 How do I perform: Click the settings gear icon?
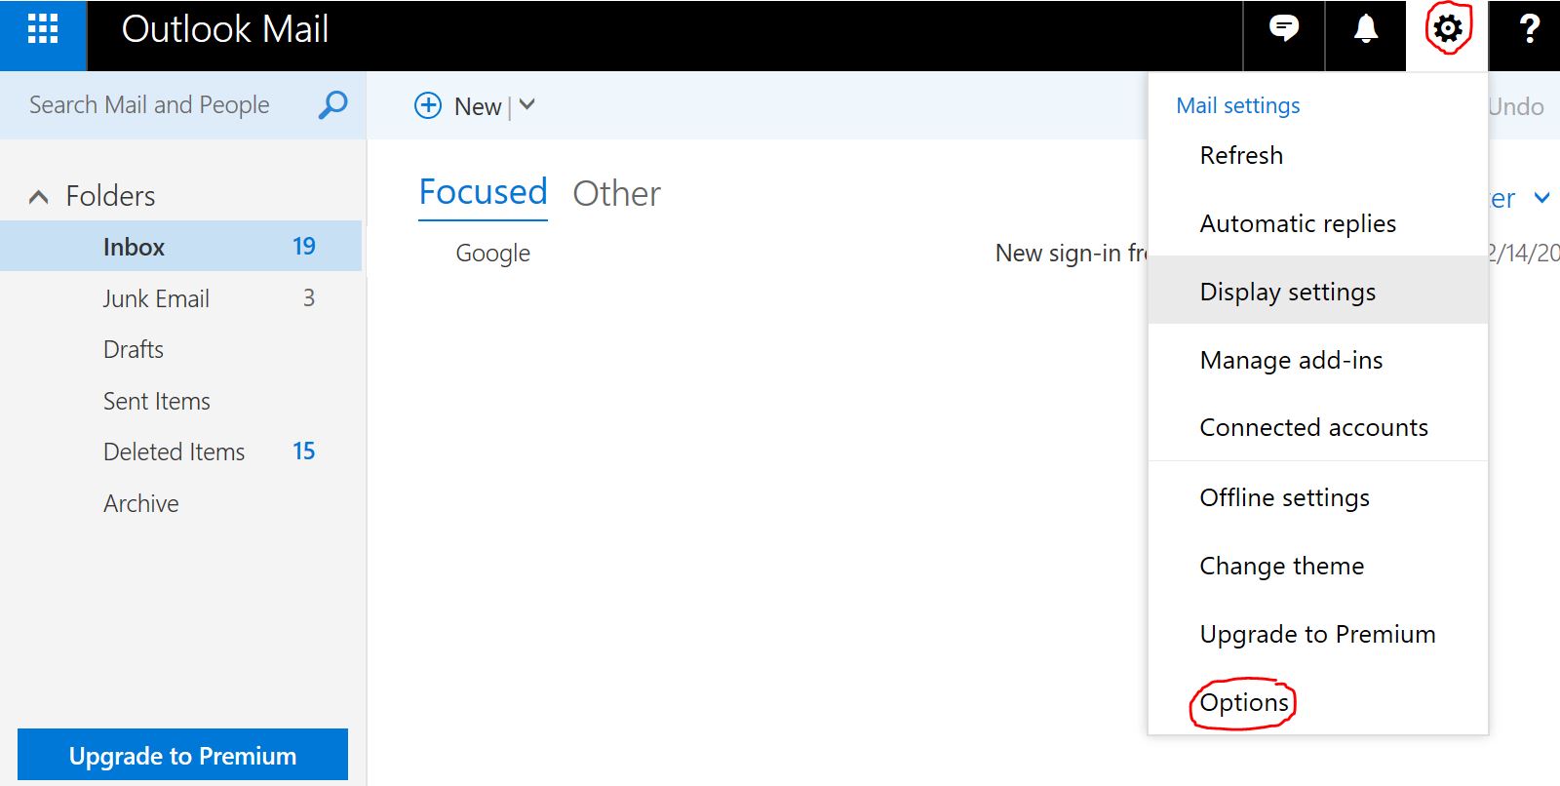click(1448, 29)
